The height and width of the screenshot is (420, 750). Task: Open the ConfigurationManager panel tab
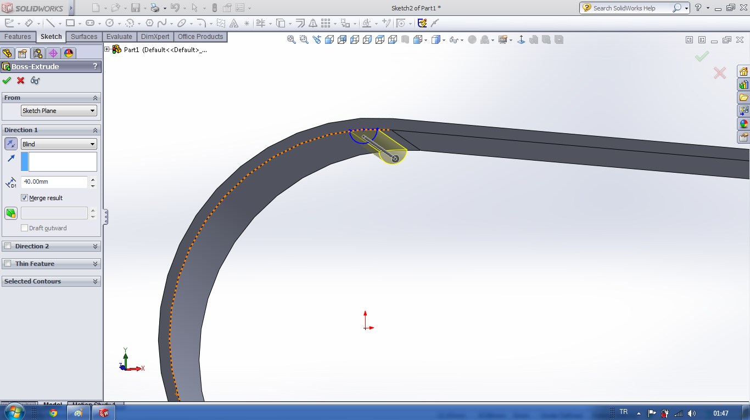(37, 53)
